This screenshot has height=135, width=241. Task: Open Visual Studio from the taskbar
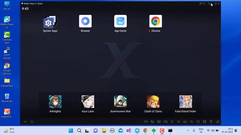[129, 130]
